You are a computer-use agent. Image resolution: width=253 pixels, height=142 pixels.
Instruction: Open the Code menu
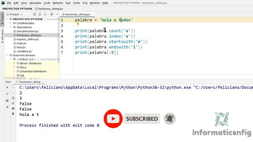pos(47,3)
